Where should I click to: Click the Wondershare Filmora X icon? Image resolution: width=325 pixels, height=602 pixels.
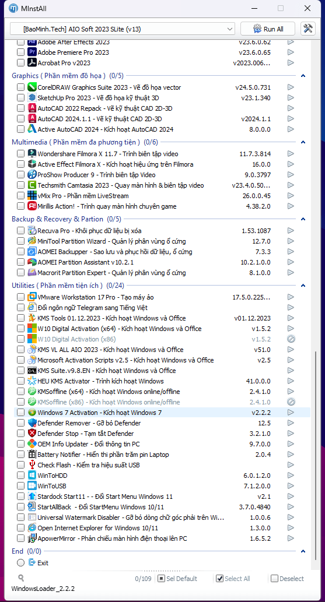32,154
